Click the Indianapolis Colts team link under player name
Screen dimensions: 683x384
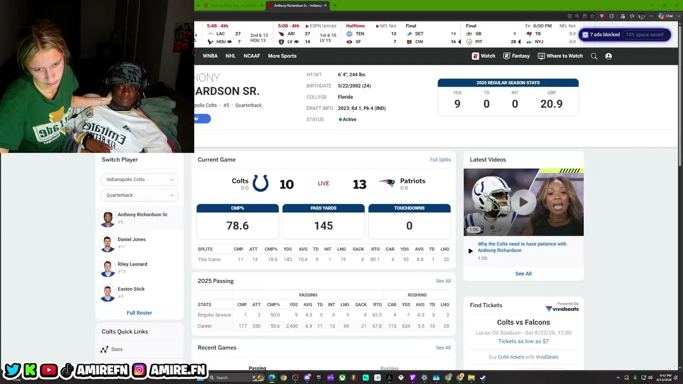click(205, 106)
